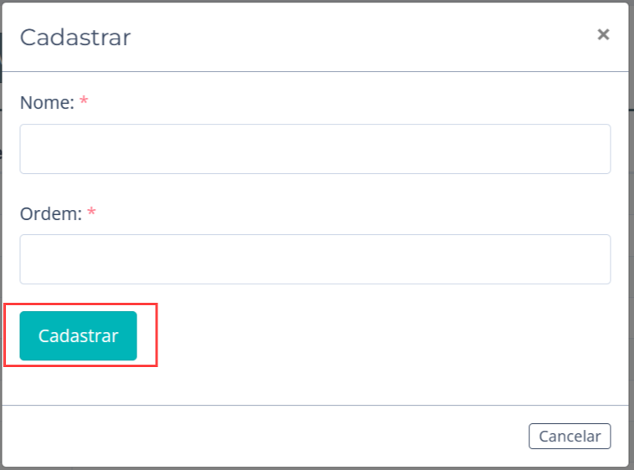The width and height of the screenshot is (634, 470).
Task: Click the red asterisk beside Ordem
Action: click(x=91, y=212)
